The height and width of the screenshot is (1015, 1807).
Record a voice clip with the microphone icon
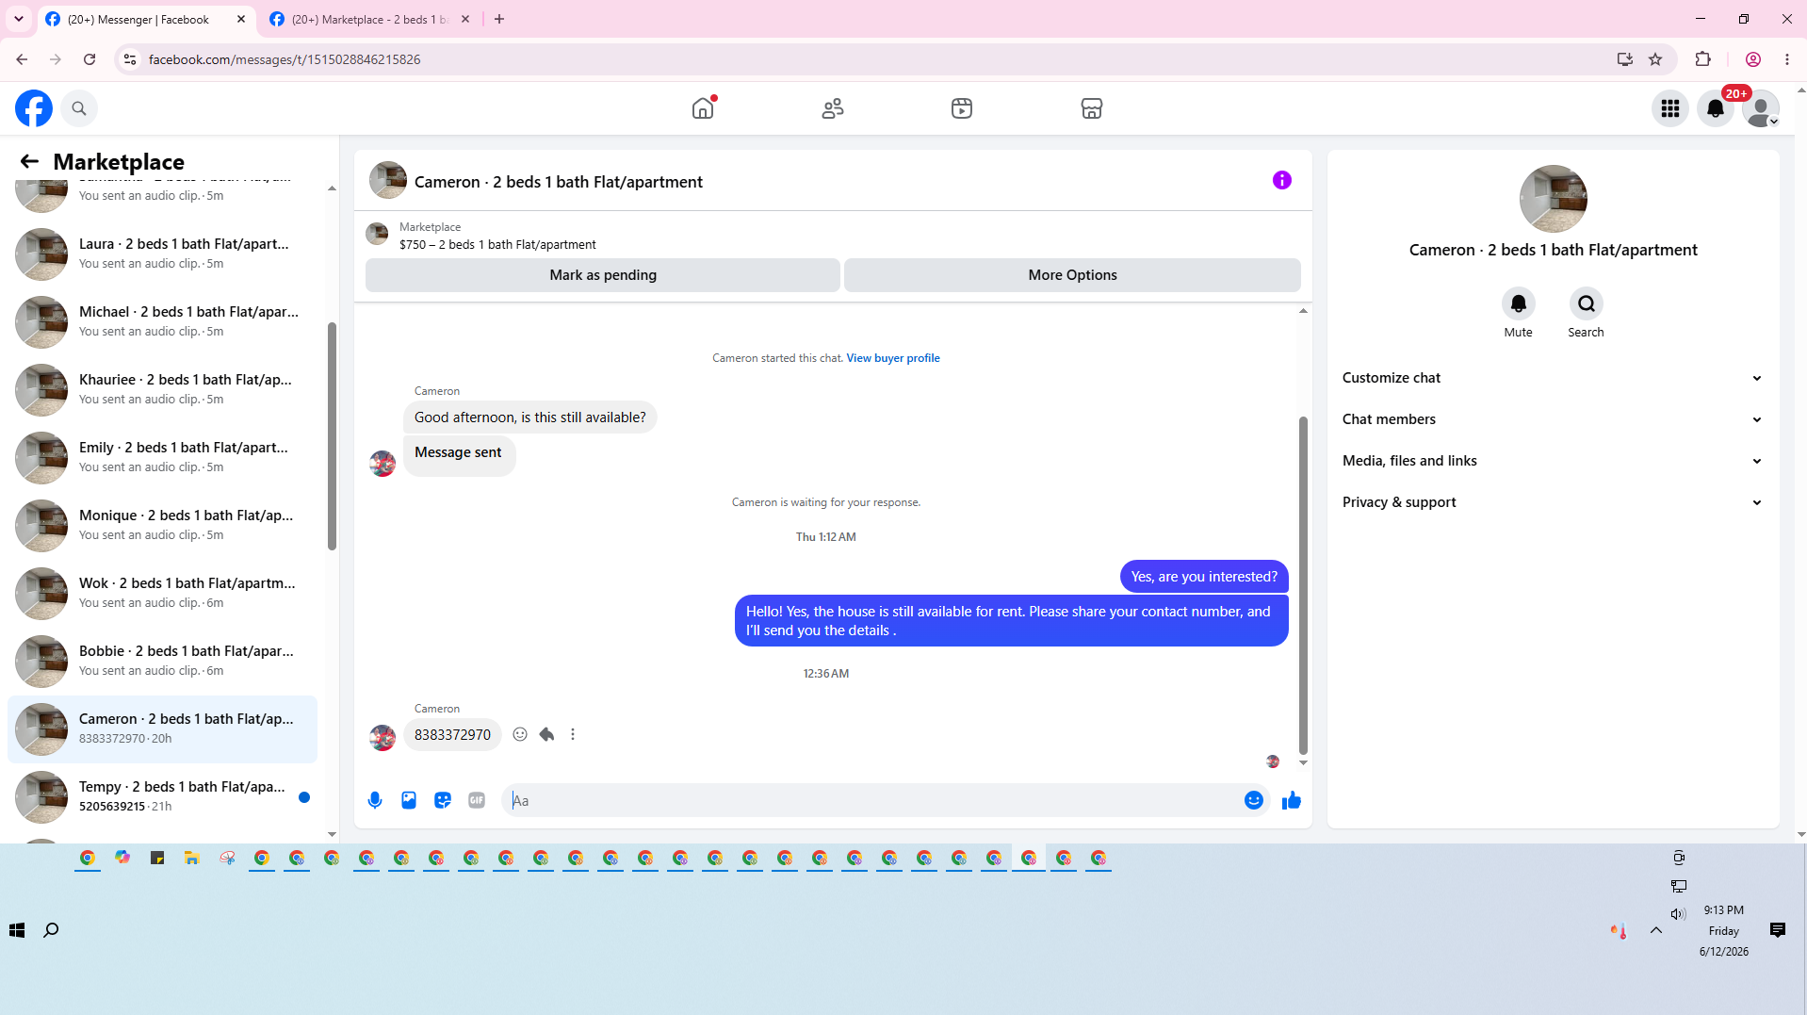click(x=375, y=800)
